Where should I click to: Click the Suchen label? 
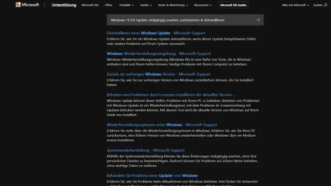pos(318,5)
